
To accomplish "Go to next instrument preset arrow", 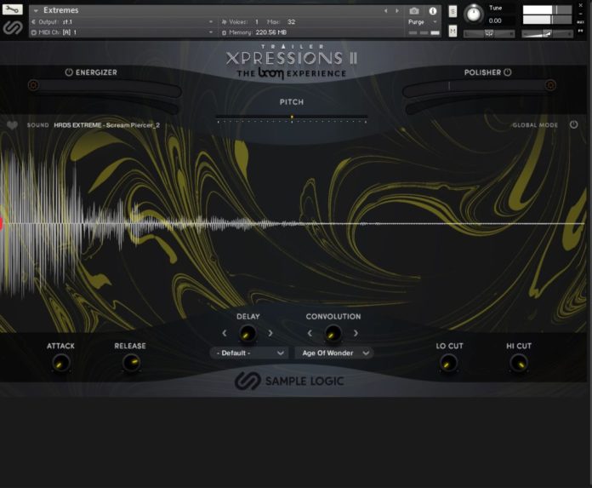I will tap(397, 11).
